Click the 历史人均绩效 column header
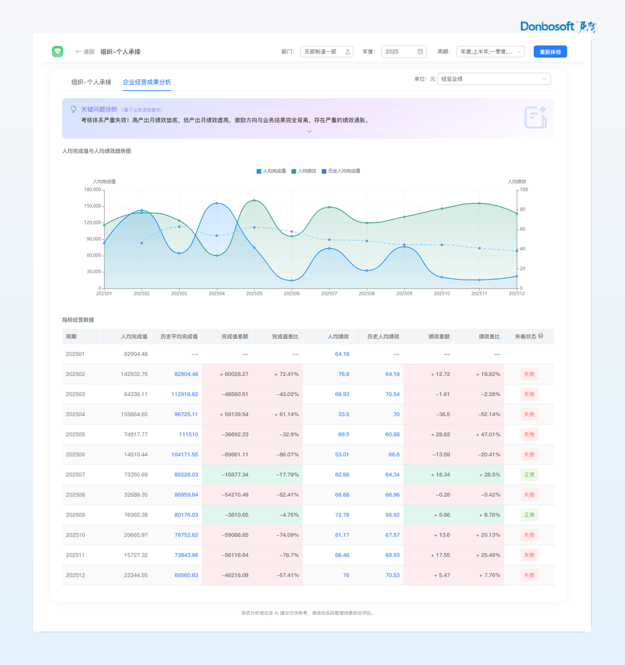The image size is (625, 665). (x=383, y=336)
